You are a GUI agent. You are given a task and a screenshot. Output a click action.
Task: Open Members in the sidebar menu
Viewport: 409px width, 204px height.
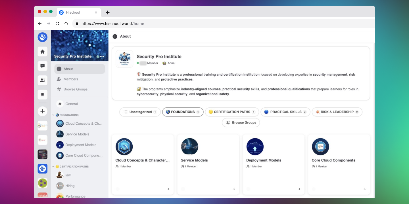pos(80,79)
